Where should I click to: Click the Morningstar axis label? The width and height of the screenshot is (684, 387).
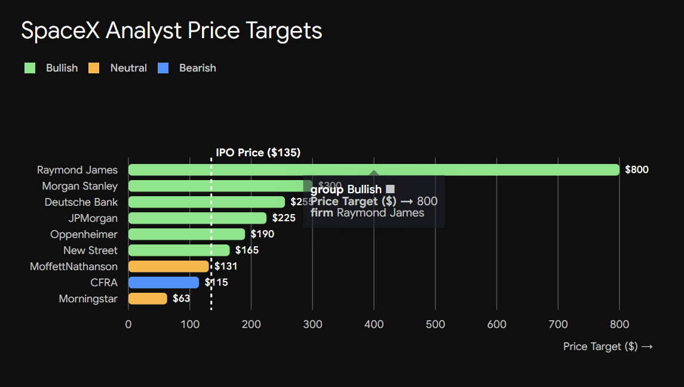88,299
